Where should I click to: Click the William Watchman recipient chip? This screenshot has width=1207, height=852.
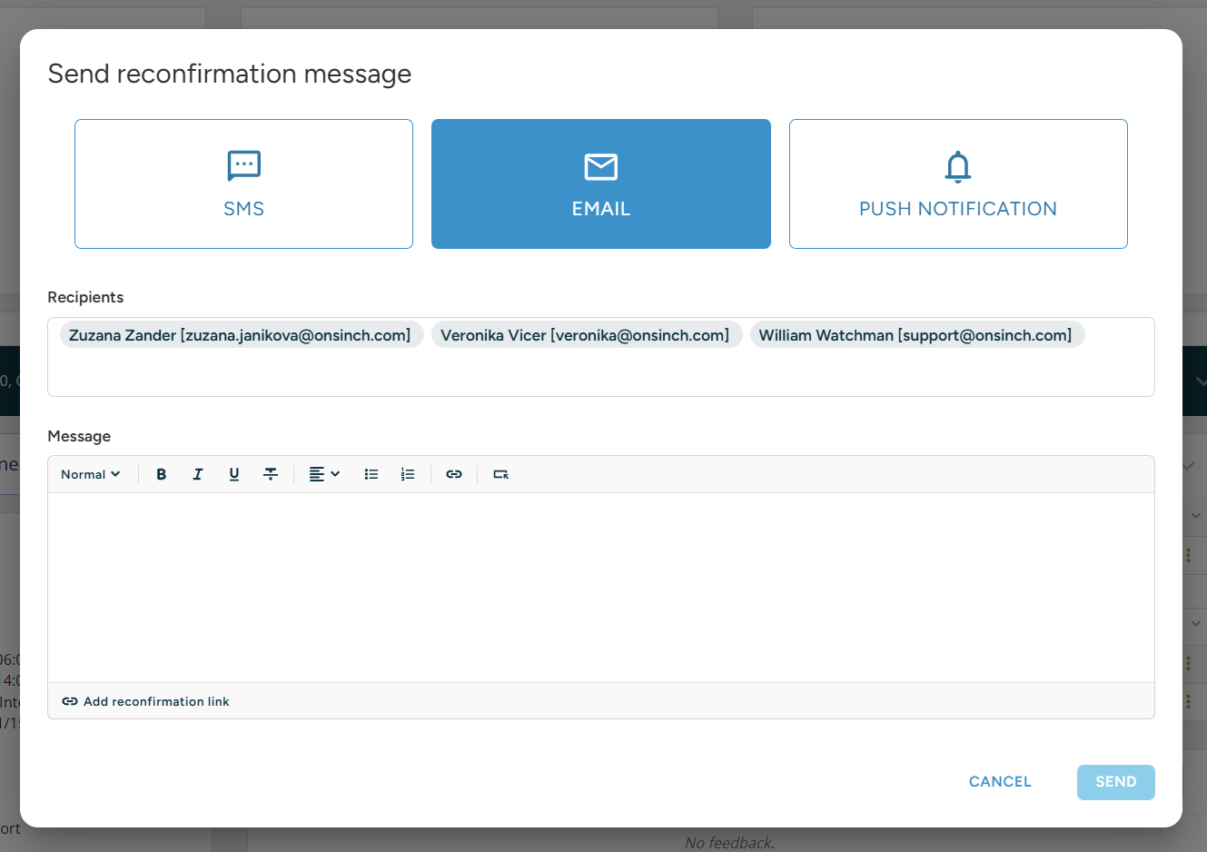[916, 335]
